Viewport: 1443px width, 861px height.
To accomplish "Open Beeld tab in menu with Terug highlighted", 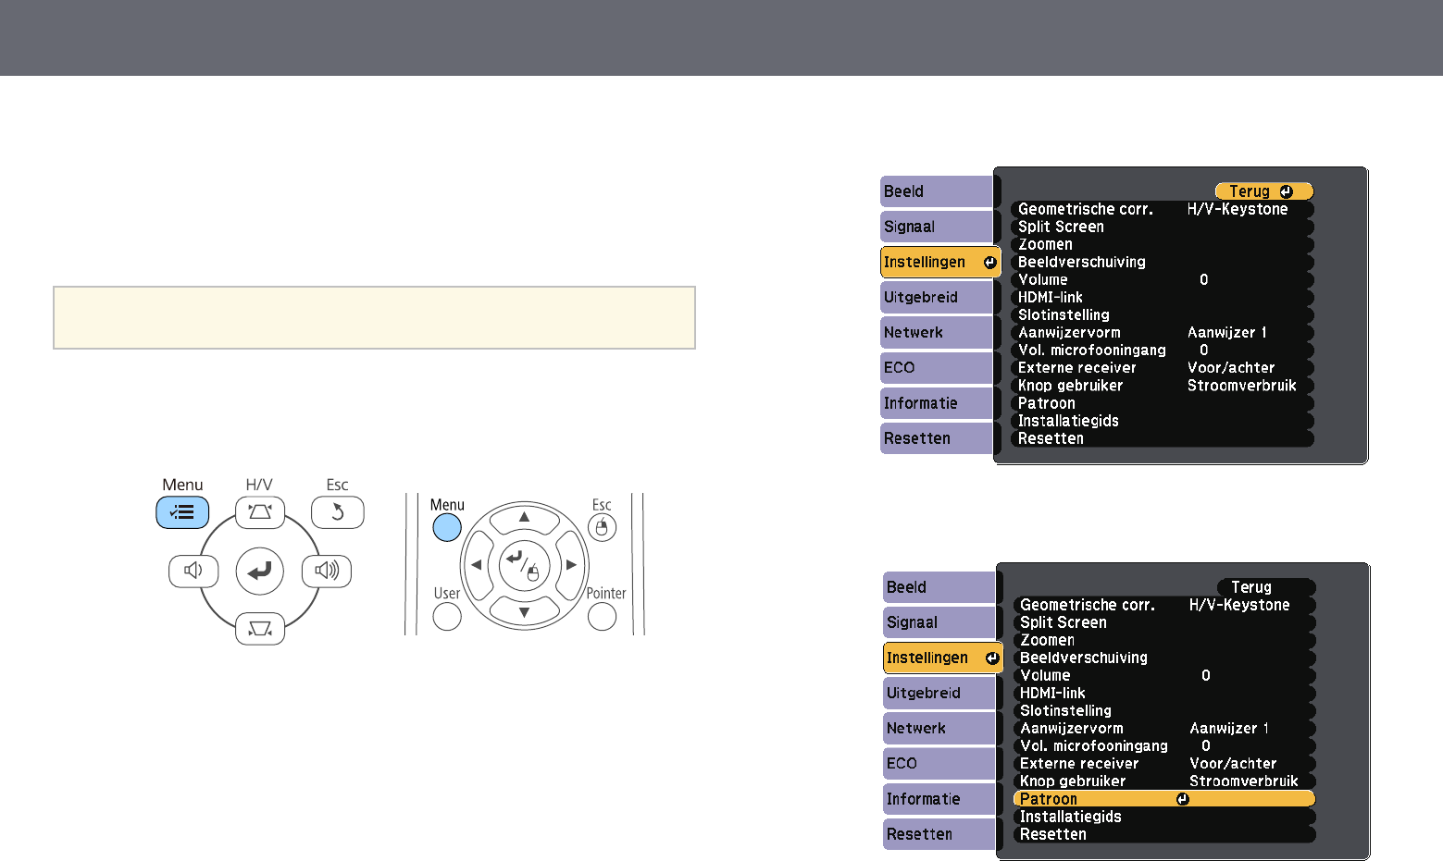I will [x=937, y=191].
